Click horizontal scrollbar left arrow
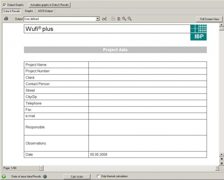Viewport: 224px width, 180px height. click(x=42, y=168)
